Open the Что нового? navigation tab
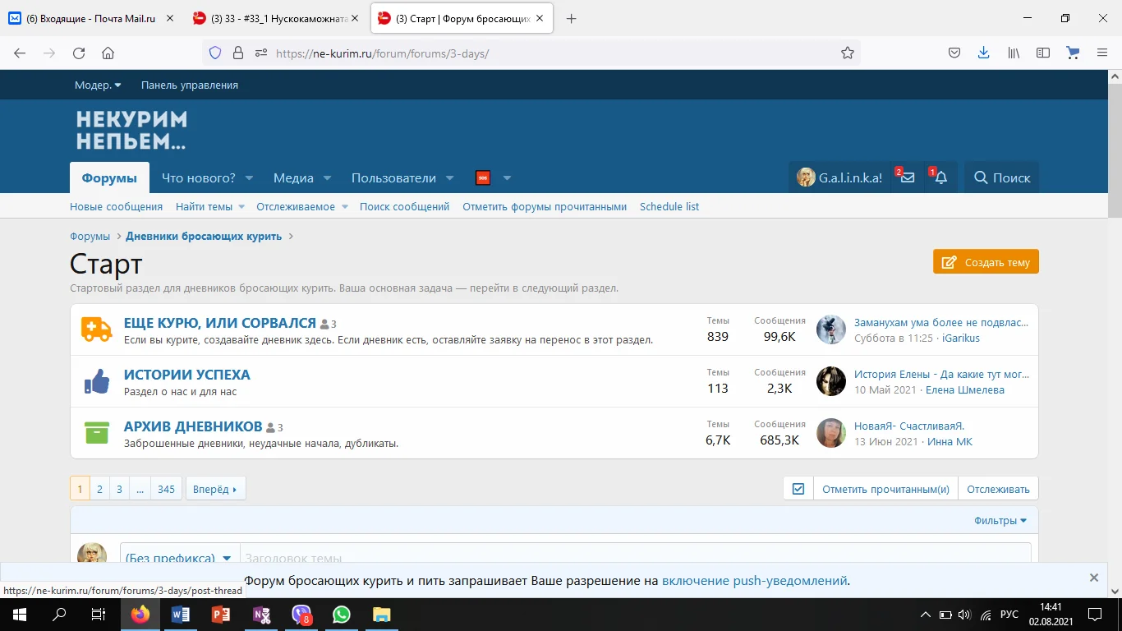1122x631 pixels. (198, 178)
